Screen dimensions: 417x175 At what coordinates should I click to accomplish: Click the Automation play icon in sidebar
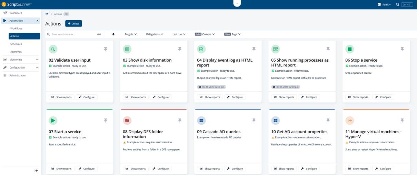coord(5,21)
